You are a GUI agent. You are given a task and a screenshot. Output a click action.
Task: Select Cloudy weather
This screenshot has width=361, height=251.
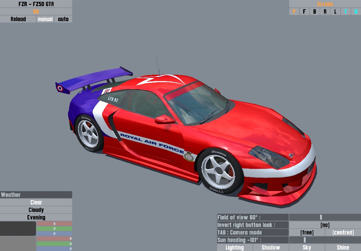point(36,210)
